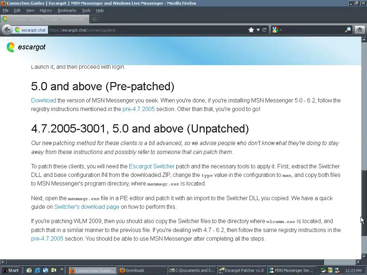Click the escargot.chat site identity badge
The image size is (367, 275).
click(30, 30)
